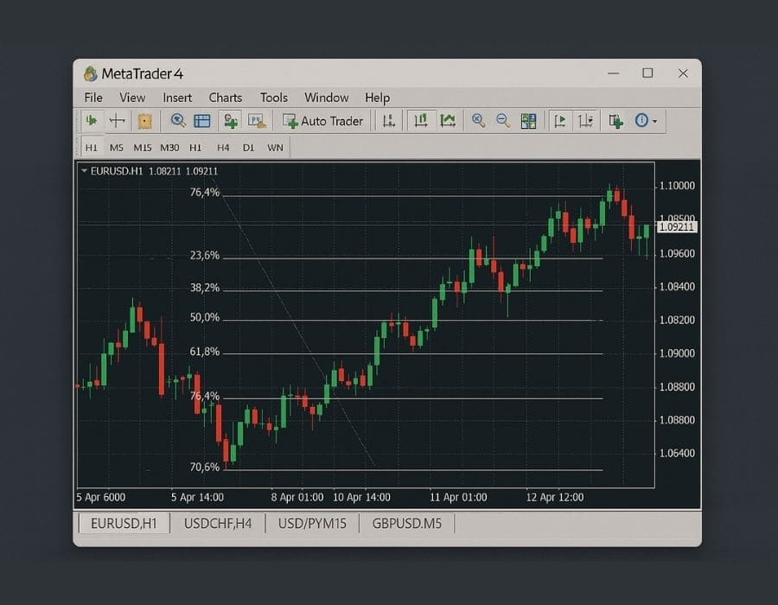This screenshot has width=778, height=605.
Task: Toggle Auto Trader on
Action: pos(322,120)
